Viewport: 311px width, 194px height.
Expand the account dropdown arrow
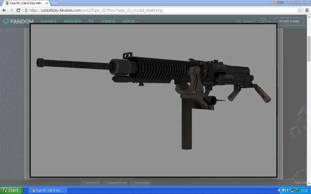(269, 22)
